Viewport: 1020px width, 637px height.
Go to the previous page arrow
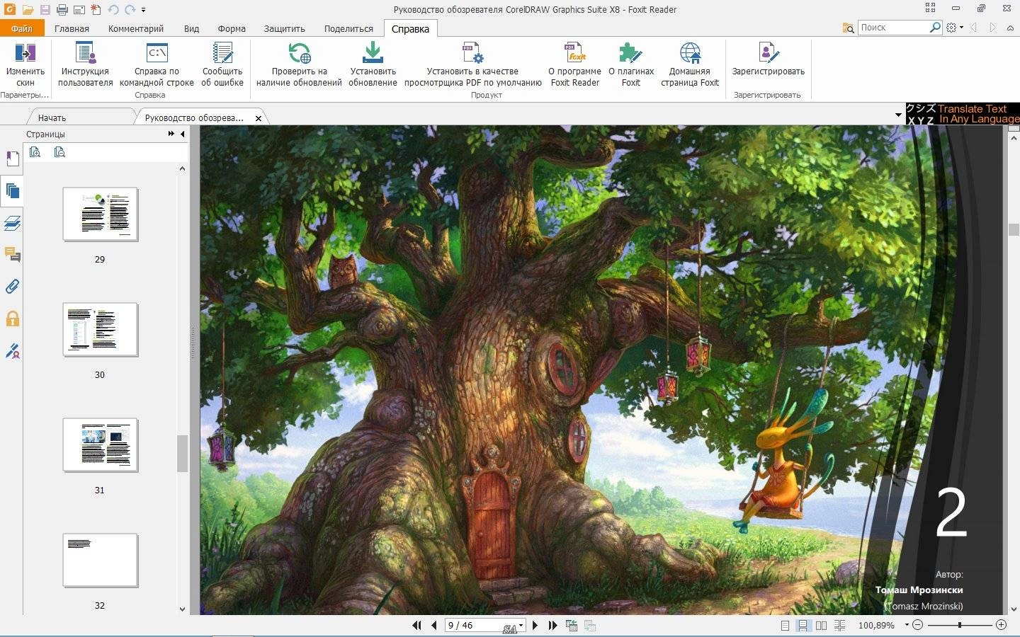(x=433, y=625)
